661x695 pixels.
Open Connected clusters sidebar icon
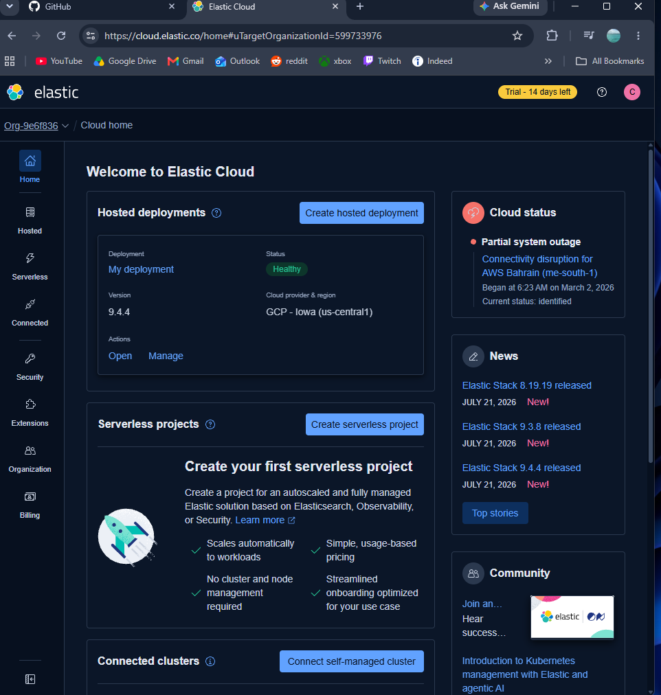coord(30,312)
